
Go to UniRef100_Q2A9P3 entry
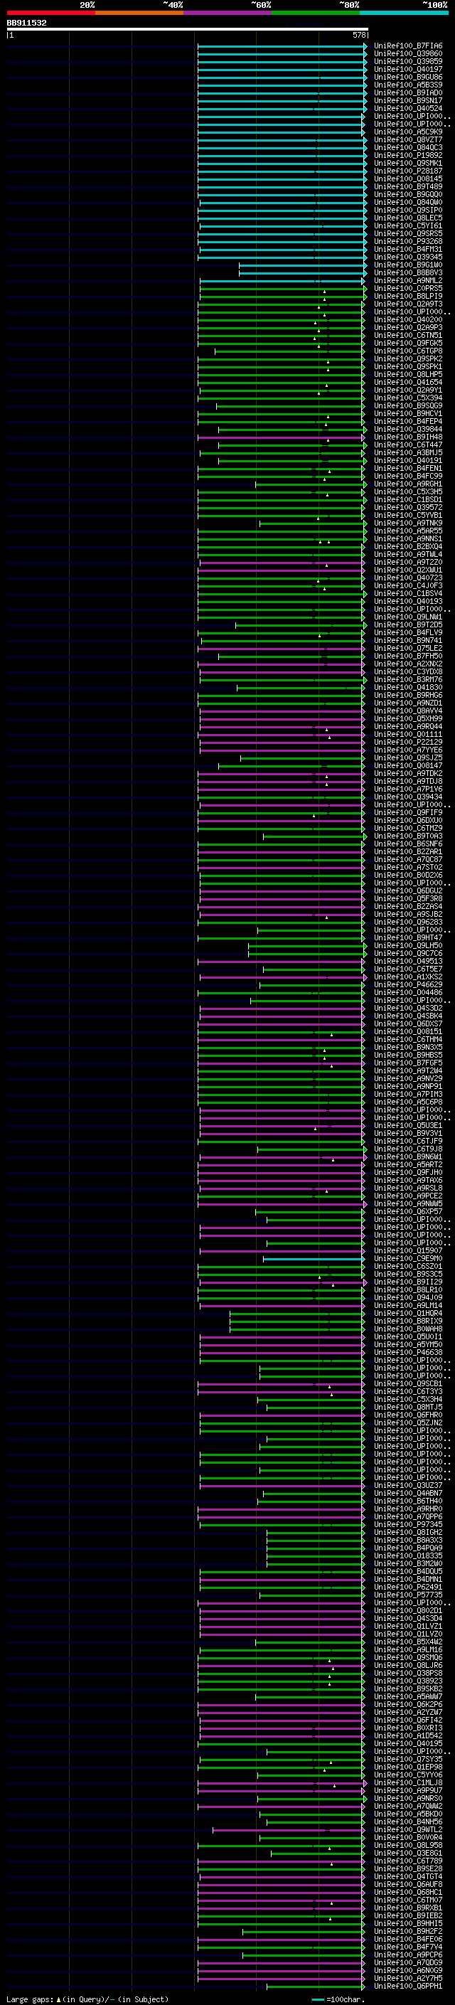pyautogui.click(x=408, y=328)
